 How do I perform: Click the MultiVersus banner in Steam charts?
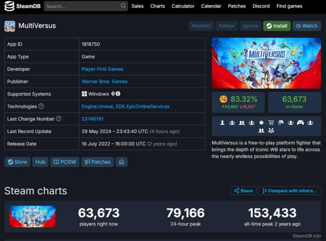tap(33, 216)
